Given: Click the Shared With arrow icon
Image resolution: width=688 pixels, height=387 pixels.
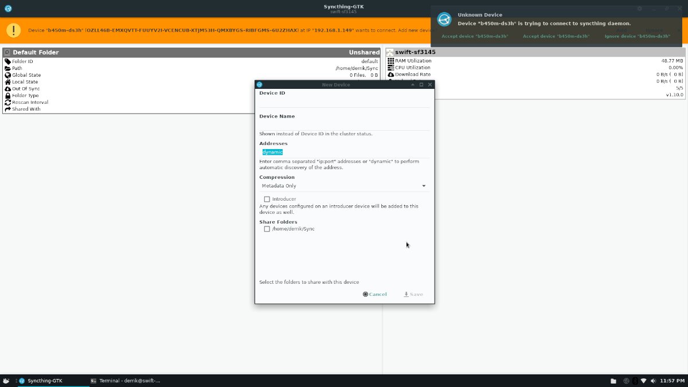Looking at the screenshot, I should 7,109.
